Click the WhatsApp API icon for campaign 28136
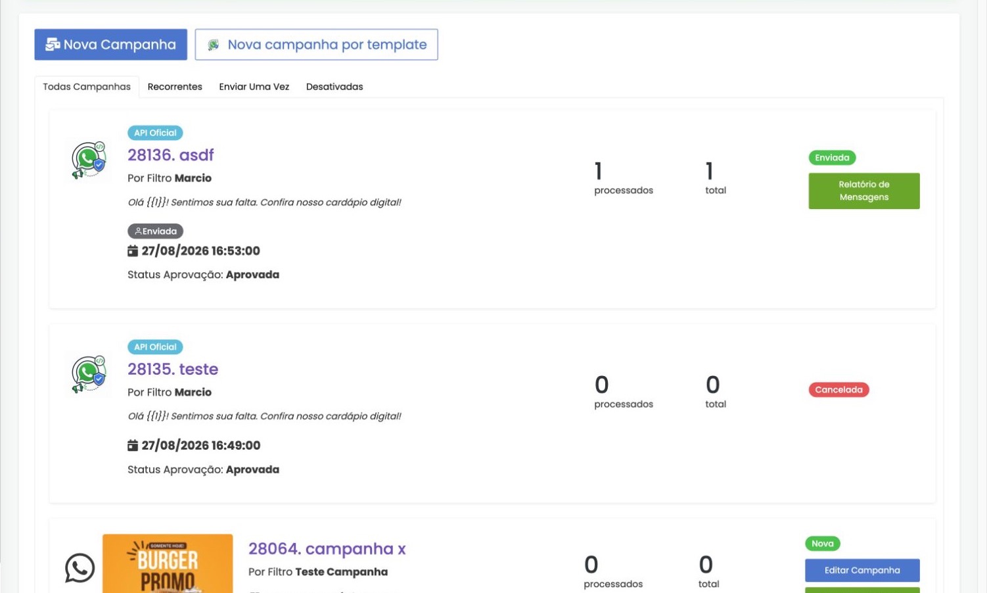The width and height of the screenshot is (987, 593). click(89, 160)
